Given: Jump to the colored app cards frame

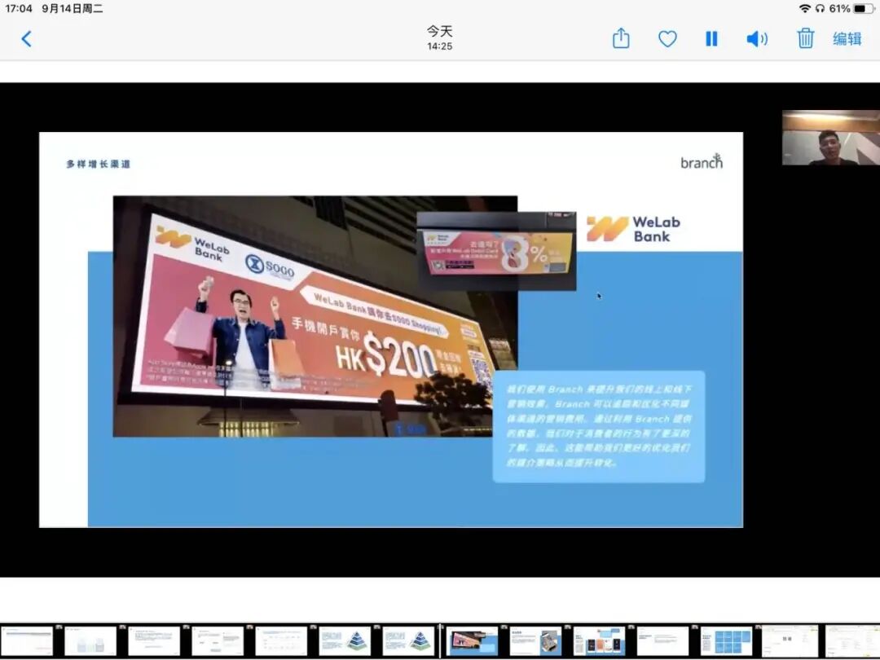Looking at the screenshot, I should point(599,641).
